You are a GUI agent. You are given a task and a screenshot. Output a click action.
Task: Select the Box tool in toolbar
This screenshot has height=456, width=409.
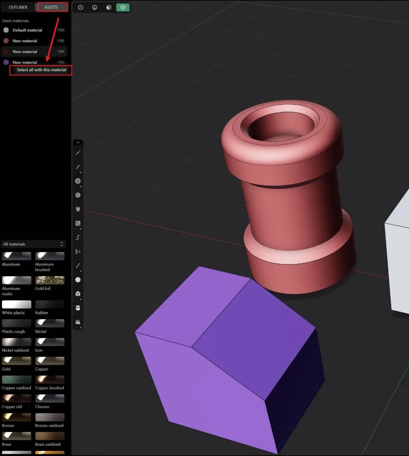(78, 294)
